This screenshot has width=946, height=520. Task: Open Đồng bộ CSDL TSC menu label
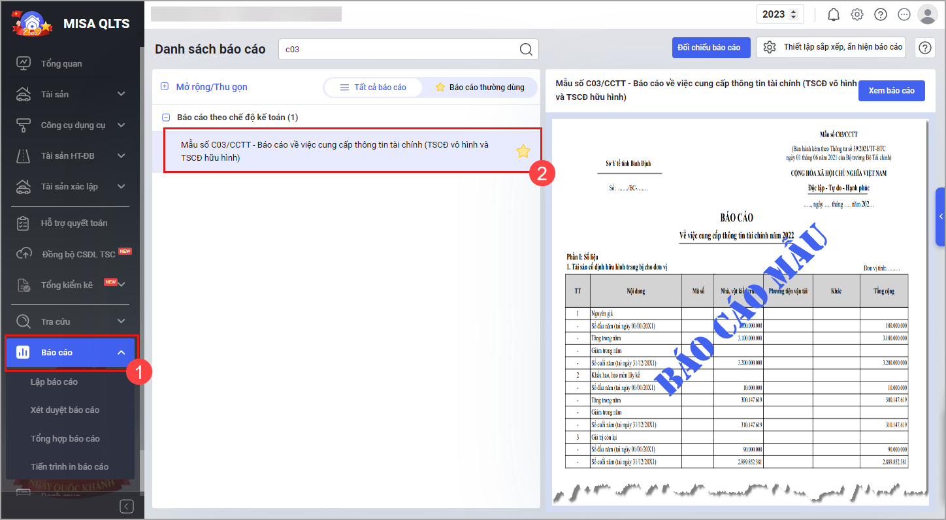[78, 254]
